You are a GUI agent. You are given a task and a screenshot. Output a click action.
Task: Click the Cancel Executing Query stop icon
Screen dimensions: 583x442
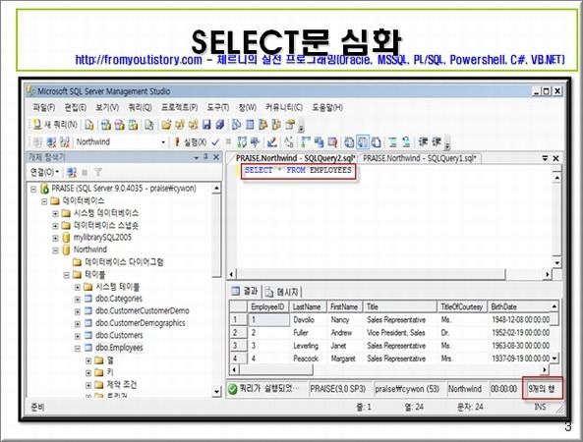(x=228, y=141)
